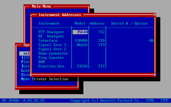This screenshot has width=171, height=107.
Task: Click the Sys window title behind
Action: click(x=26, y=45)
